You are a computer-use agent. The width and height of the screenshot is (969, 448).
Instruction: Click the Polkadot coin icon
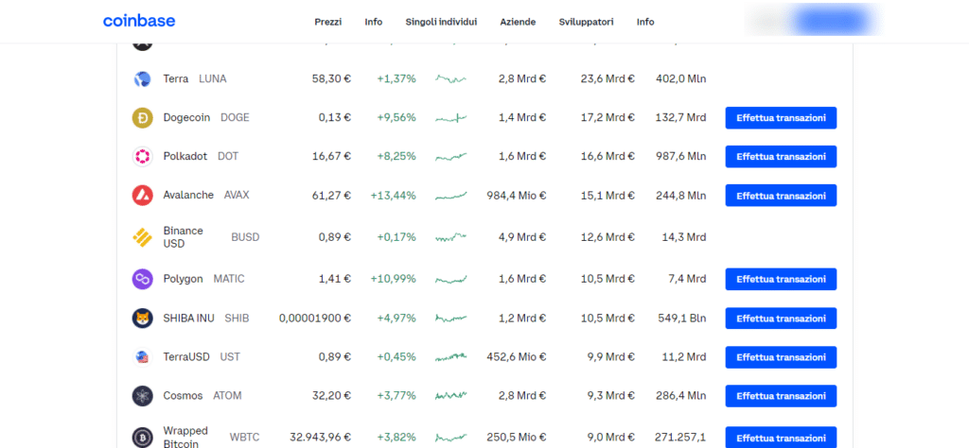[x=142, y=157]
